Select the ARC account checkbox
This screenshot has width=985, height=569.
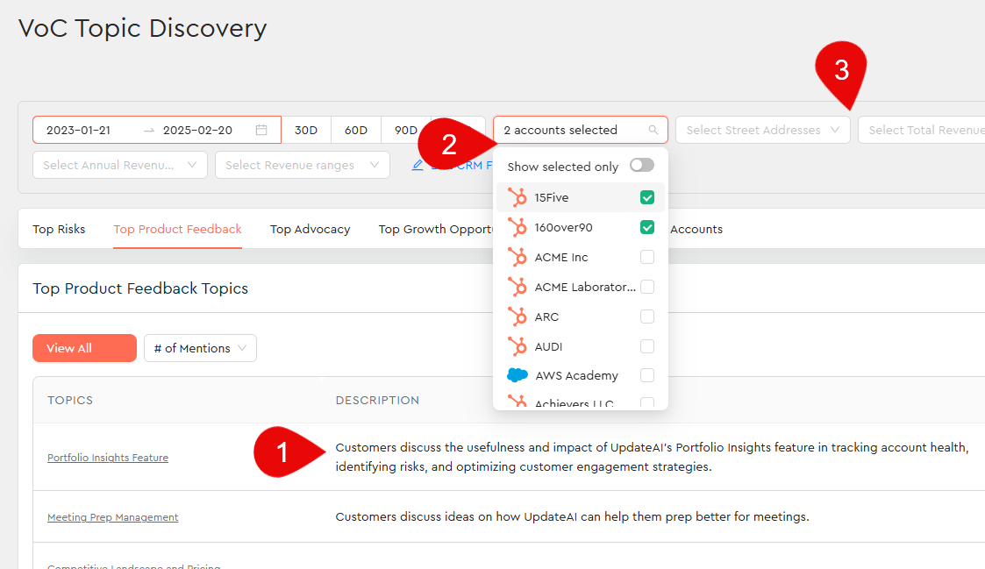(x=647, y=317)
